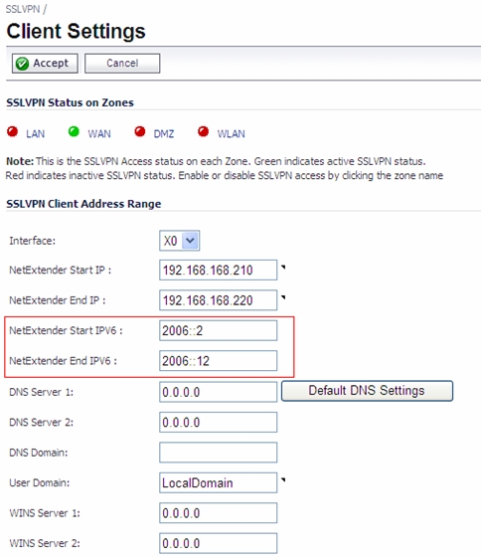Open the SSLVPN breadcrumb link

(23, 9)
